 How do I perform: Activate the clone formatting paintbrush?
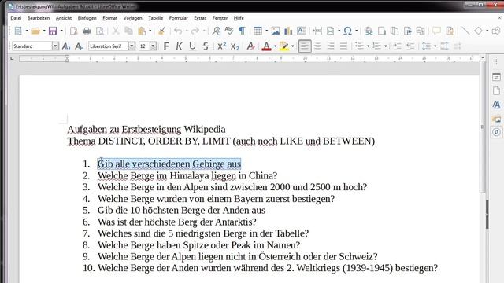click(x=161, y=31)
